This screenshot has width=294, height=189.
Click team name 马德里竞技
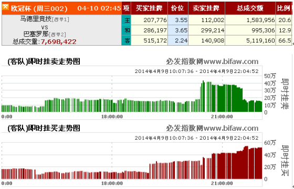click(36, 19)
